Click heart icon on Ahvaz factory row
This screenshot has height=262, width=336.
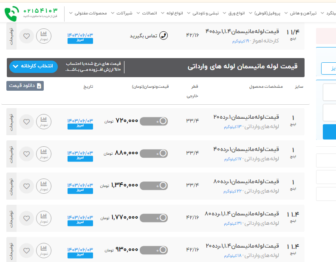coord(26,36)
